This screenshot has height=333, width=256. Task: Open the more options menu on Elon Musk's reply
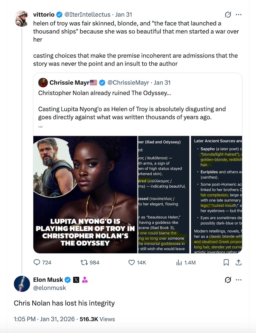coord(239,280)
